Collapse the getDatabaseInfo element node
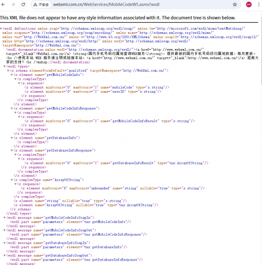This screenshot has width=262, height=265. coord(12,138)
